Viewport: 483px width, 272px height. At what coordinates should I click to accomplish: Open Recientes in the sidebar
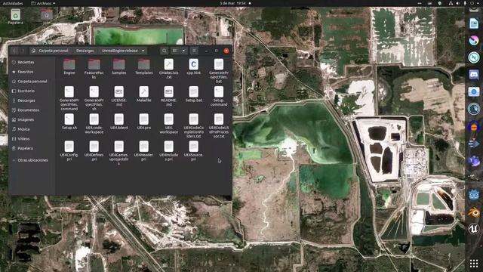(x=32, y=62)
